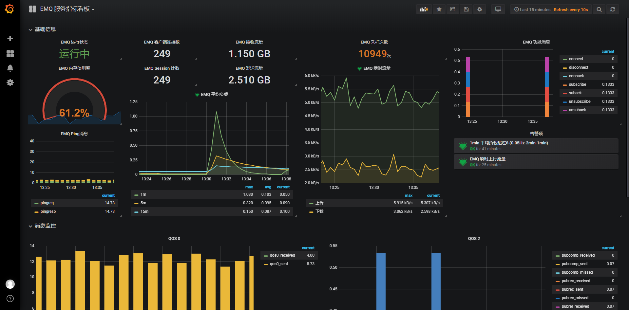Viewport: 629px width, 310px height.
Task: Click the pubcomp_sent legend color swatch
Action: pyautogui.click(x=558, y=264)
